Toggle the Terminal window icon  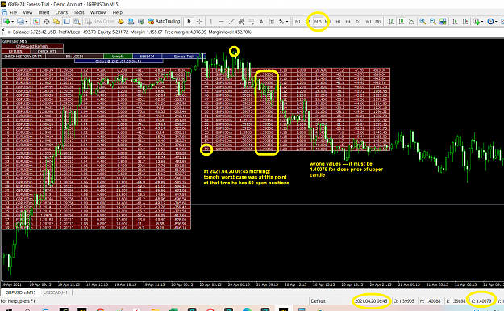(67, 21)
